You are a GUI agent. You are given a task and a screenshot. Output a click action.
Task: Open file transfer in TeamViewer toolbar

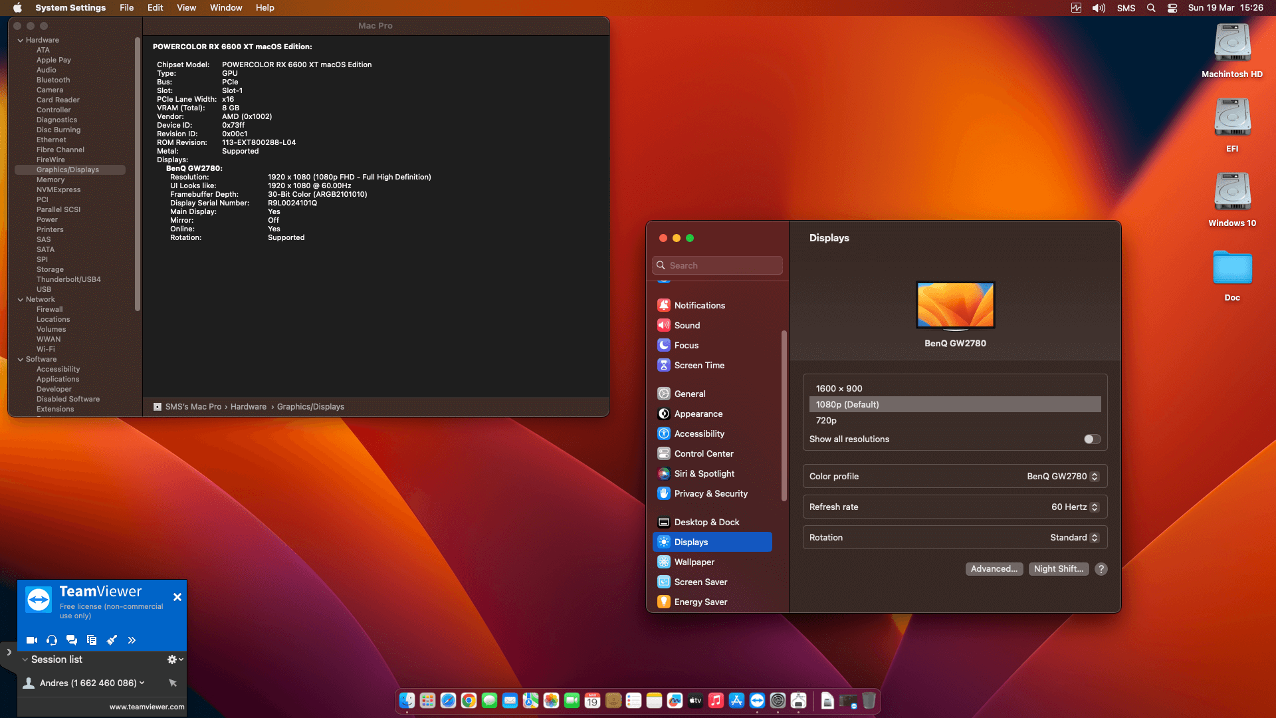click(x=91, y=640)
